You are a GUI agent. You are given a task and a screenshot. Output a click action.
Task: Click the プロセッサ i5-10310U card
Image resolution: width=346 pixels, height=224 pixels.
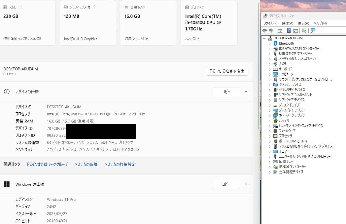click(x=209, y=23)
